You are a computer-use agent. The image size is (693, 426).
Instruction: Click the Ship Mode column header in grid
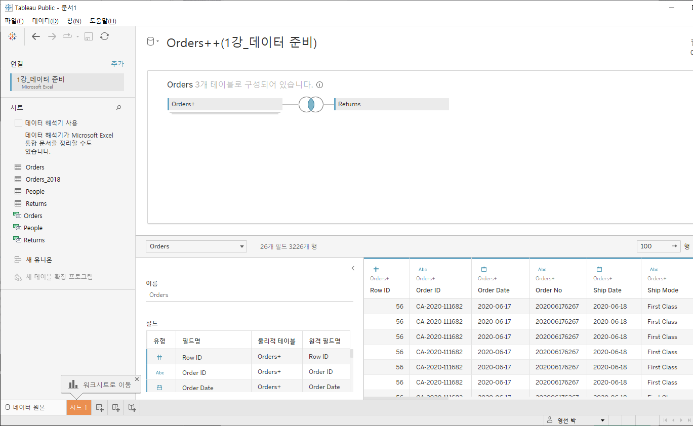click(x=667, y=278)
